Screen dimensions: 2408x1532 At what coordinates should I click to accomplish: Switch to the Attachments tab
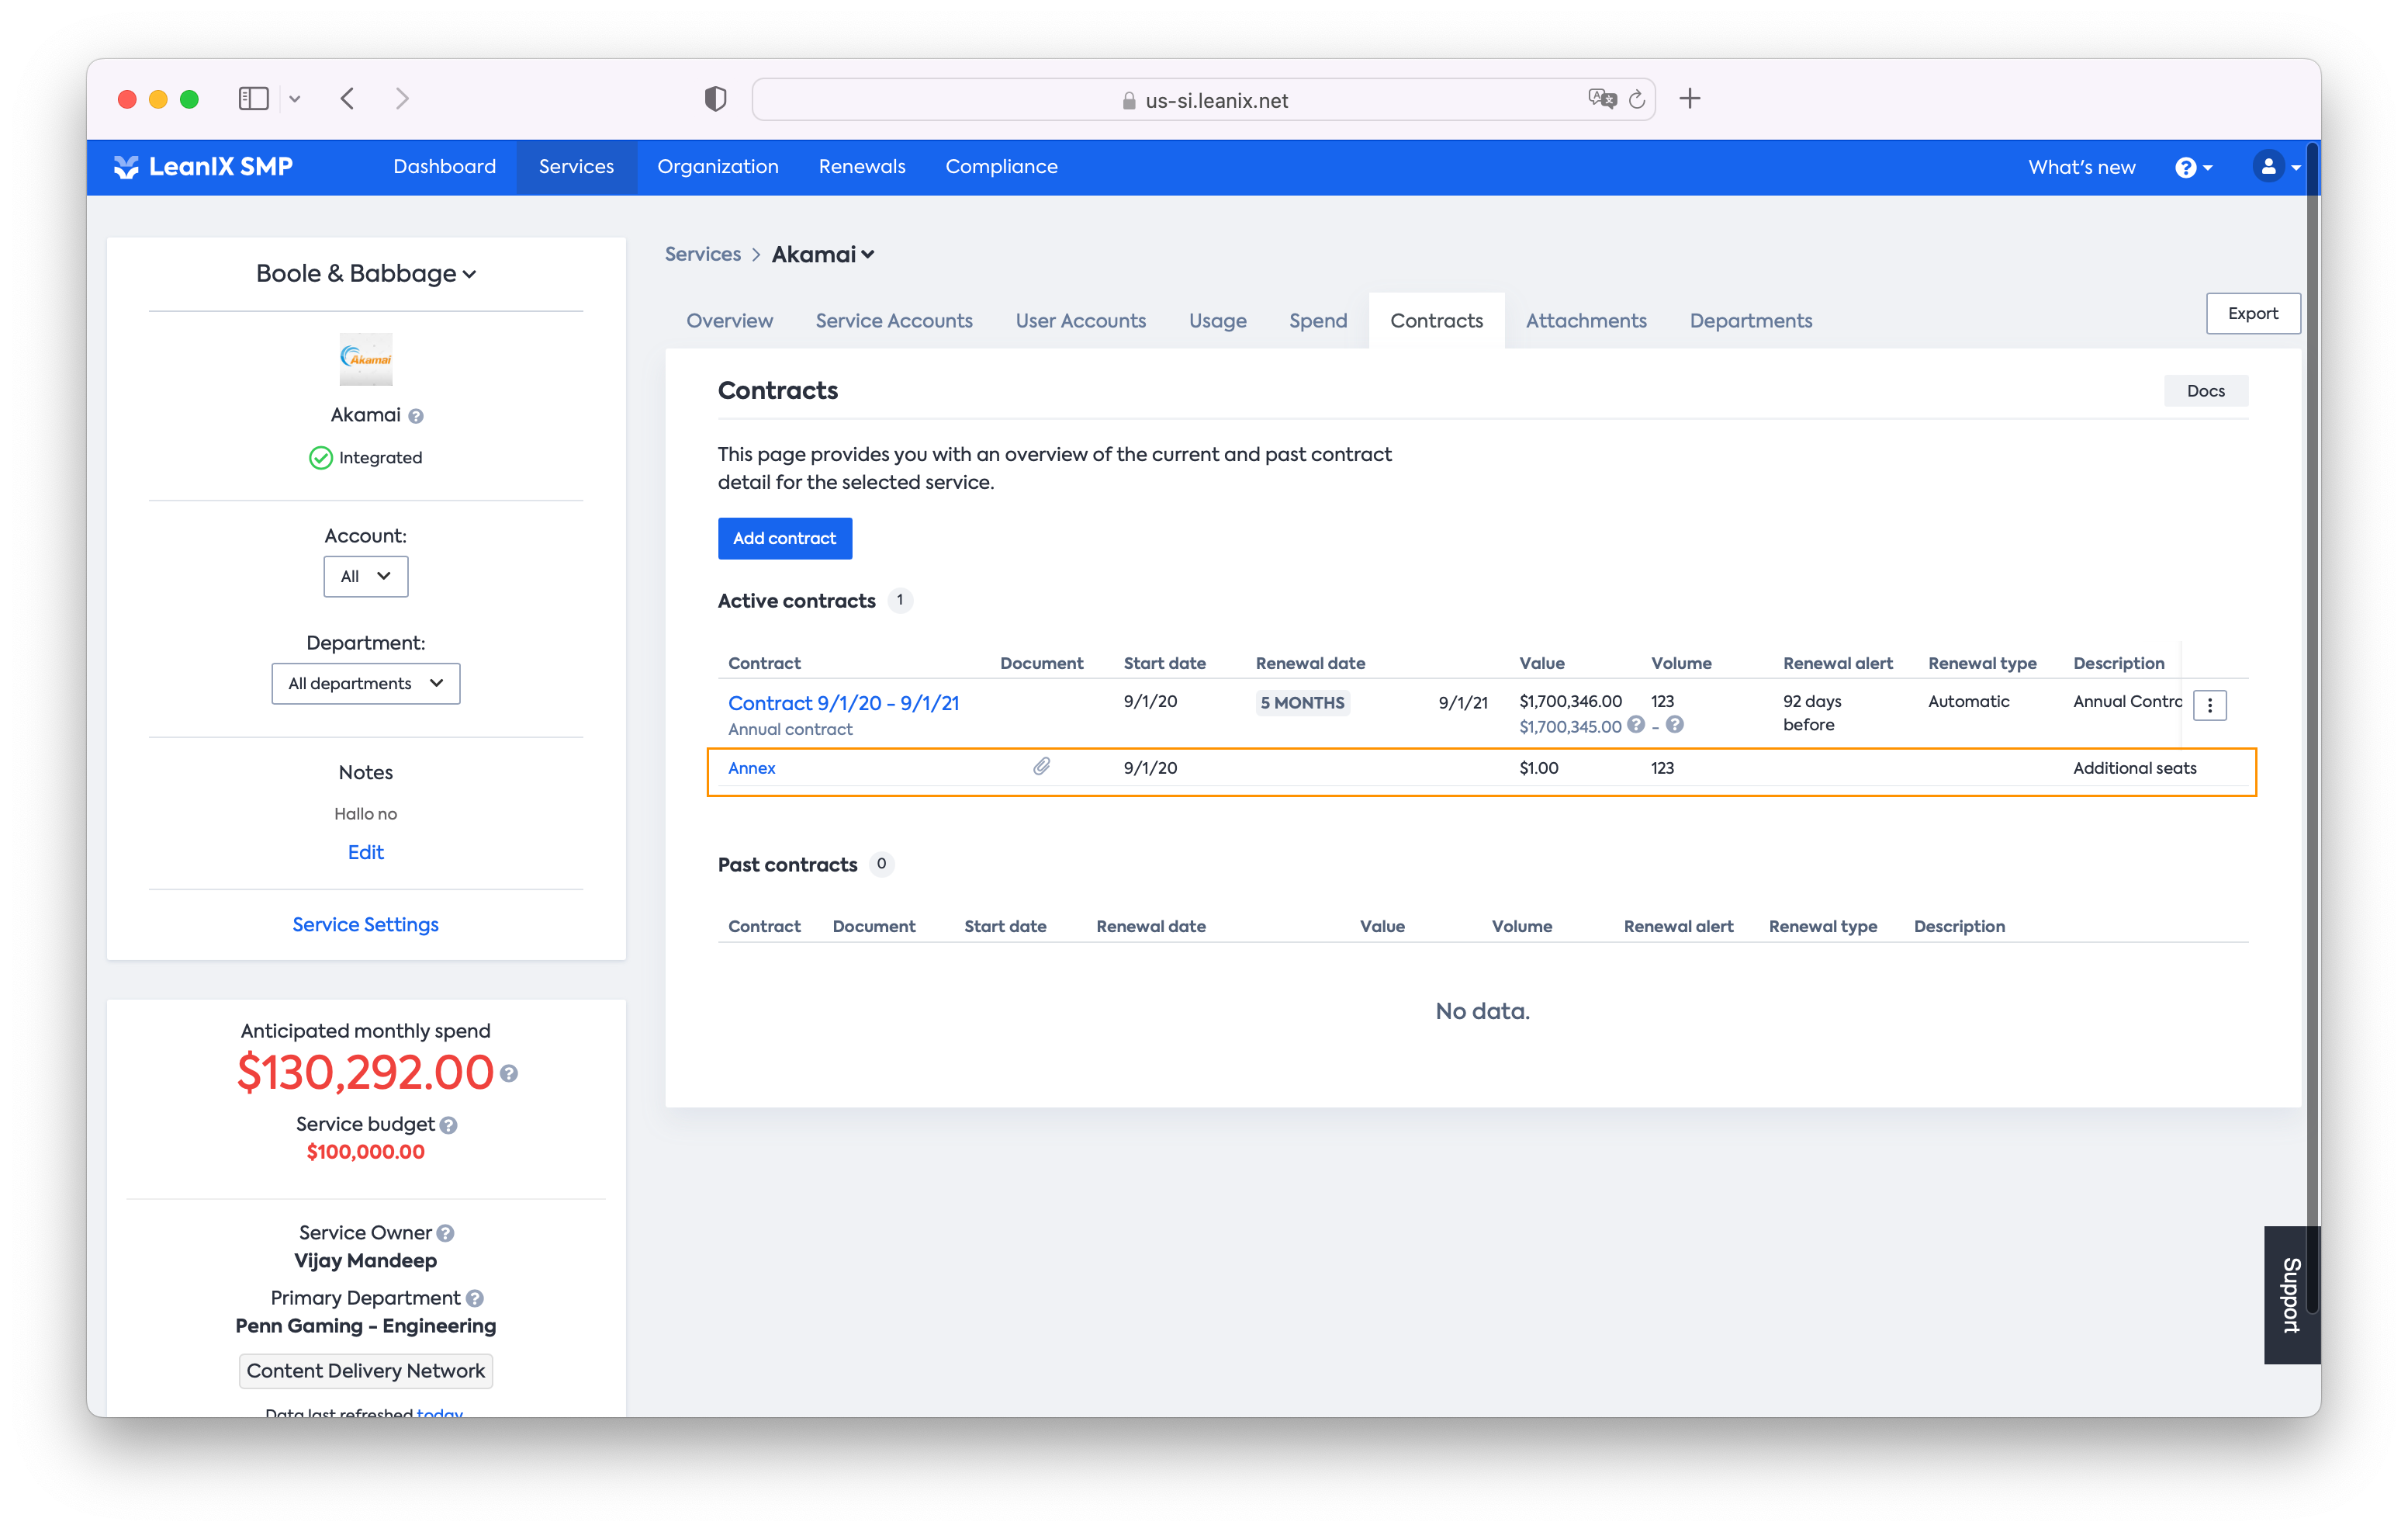tap(1586, 321)
